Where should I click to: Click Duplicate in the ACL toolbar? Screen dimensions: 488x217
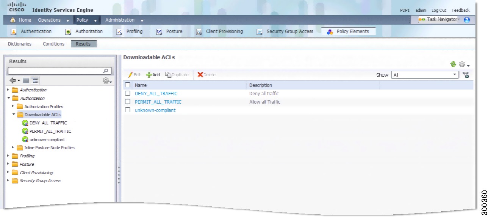[x=177, y=75]
